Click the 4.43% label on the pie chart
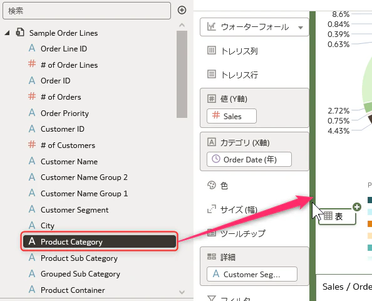This screenshot has width=372, height=301. tap(339, 131)
